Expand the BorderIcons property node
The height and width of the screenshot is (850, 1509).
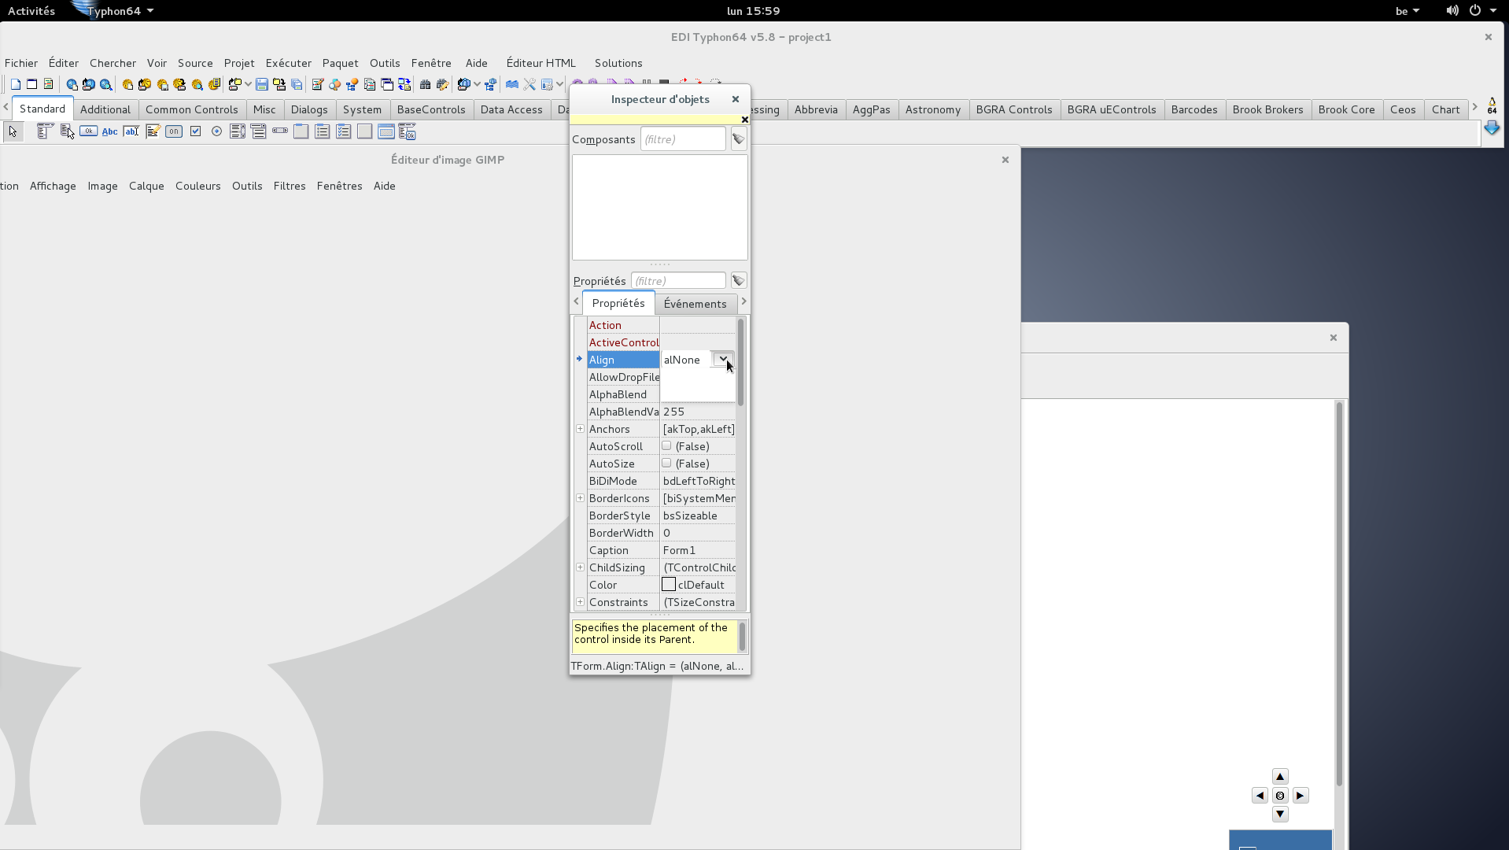(581, 498)
